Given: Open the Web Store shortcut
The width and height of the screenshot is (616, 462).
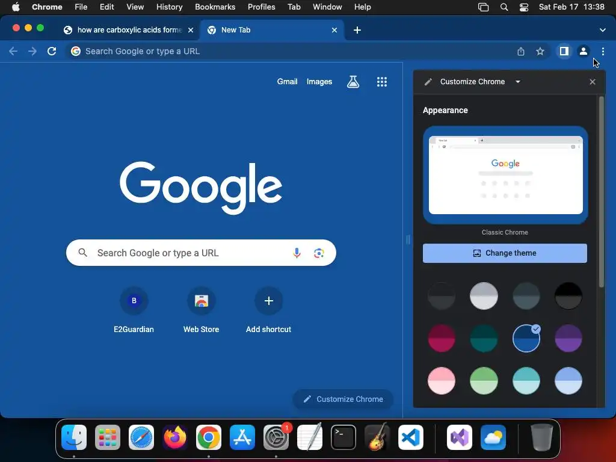Looking at the screenshot, I should click(201, 311).
